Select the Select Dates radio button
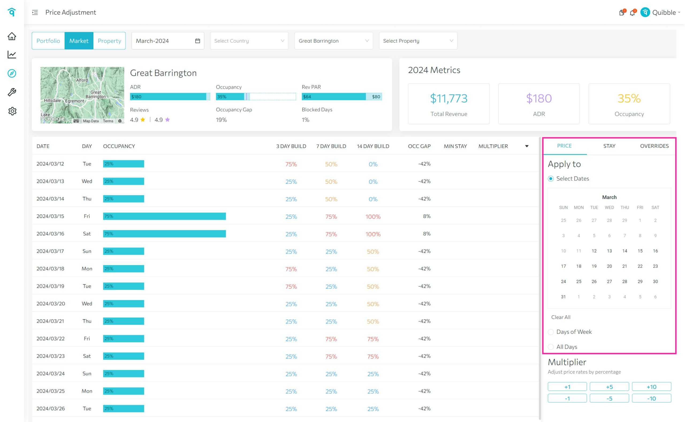Screen dimensions: 685x422 click(551, 179)
